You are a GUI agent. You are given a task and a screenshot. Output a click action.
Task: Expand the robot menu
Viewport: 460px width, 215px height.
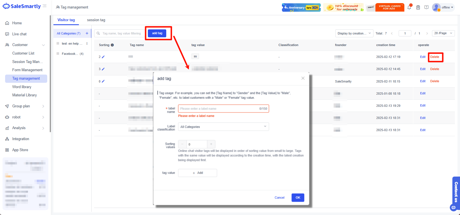tap(43, 117)
